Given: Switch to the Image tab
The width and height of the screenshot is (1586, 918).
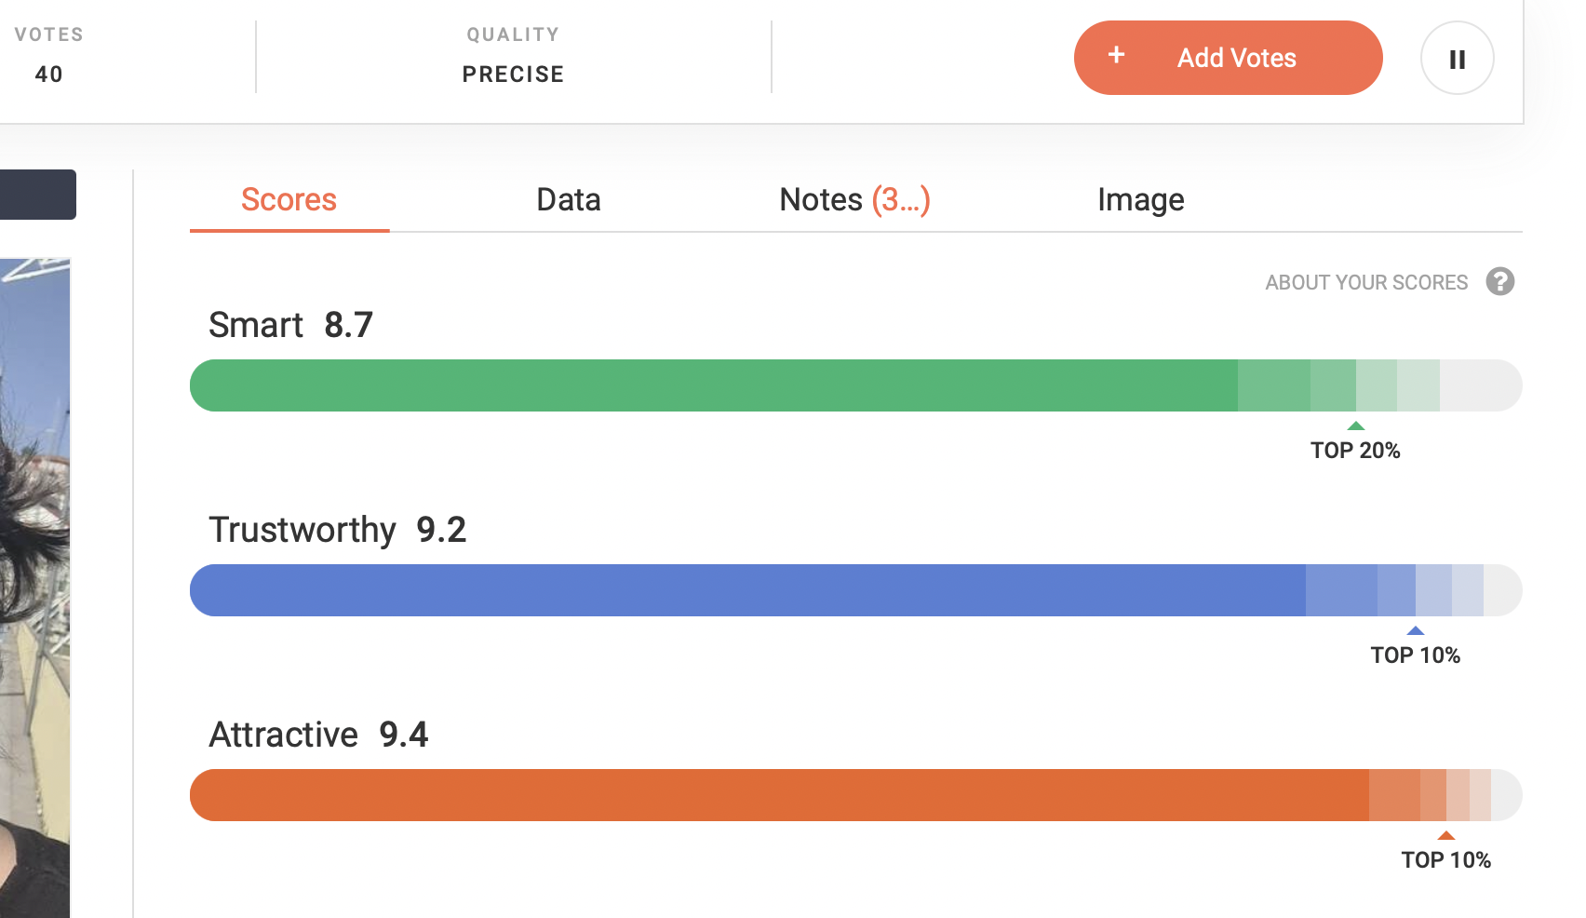Looking at the screenshot, I should point(1140,199).
